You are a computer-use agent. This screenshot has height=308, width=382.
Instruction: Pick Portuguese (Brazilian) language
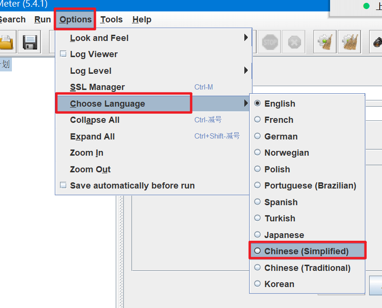tap(307, 186)
